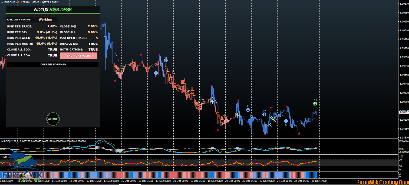Image resolution: width=409 pixels, height=185 pixels.
Task: Click the EURCHF,H1 chart symbol title
Action: pyautogui.click(x=12, y=2)
